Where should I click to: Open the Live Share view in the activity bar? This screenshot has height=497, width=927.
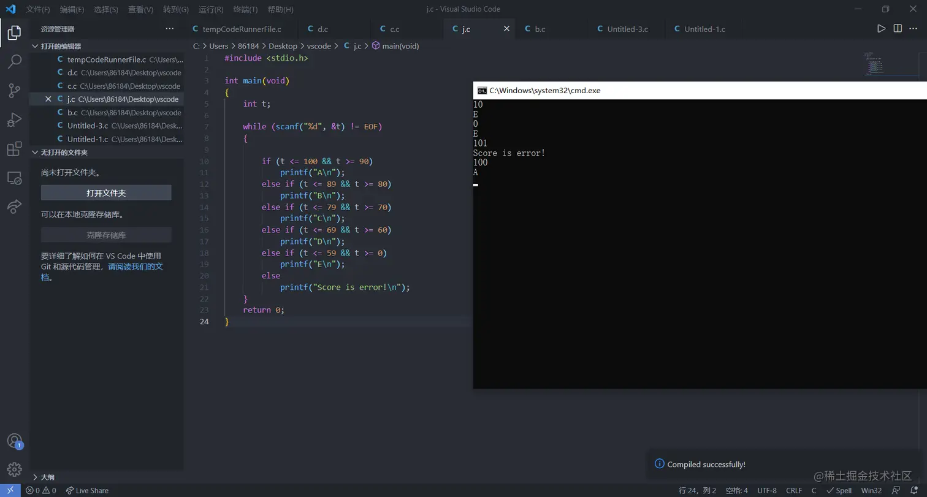click(14, 207)
